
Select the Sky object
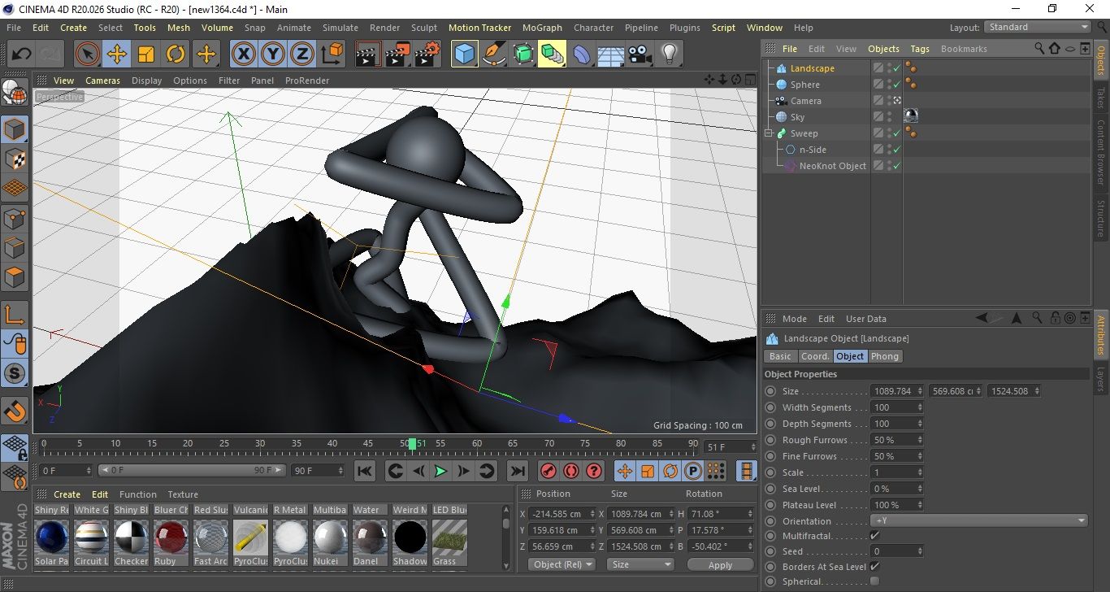797,117
